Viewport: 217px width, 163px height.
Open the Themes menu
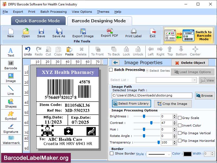[x=103, y=12]
